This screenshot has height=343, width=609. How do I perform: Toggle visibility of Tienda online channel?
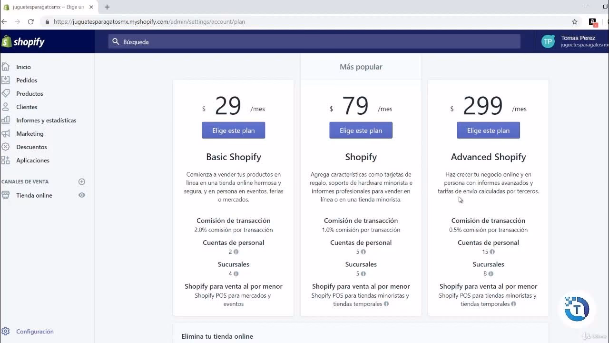[81, 195]
